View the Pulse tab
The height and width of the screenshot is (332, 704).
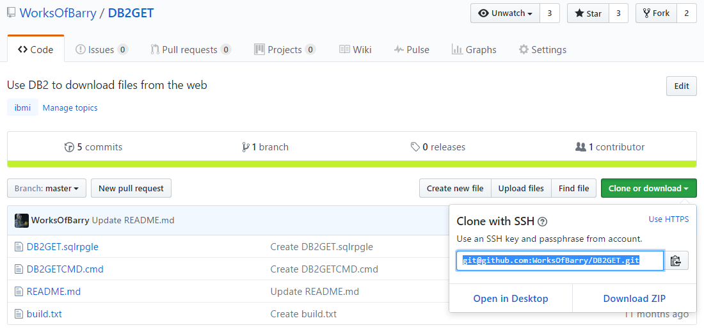tap(412, 49)
